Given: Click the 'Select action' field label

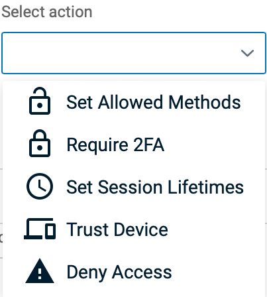Looking at the screenshot, I should [x=47, y=12].
